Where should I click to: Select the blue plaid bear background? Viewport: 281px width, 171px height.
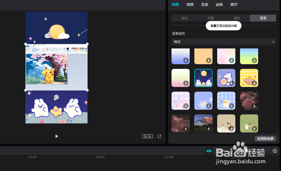[226, 101]
